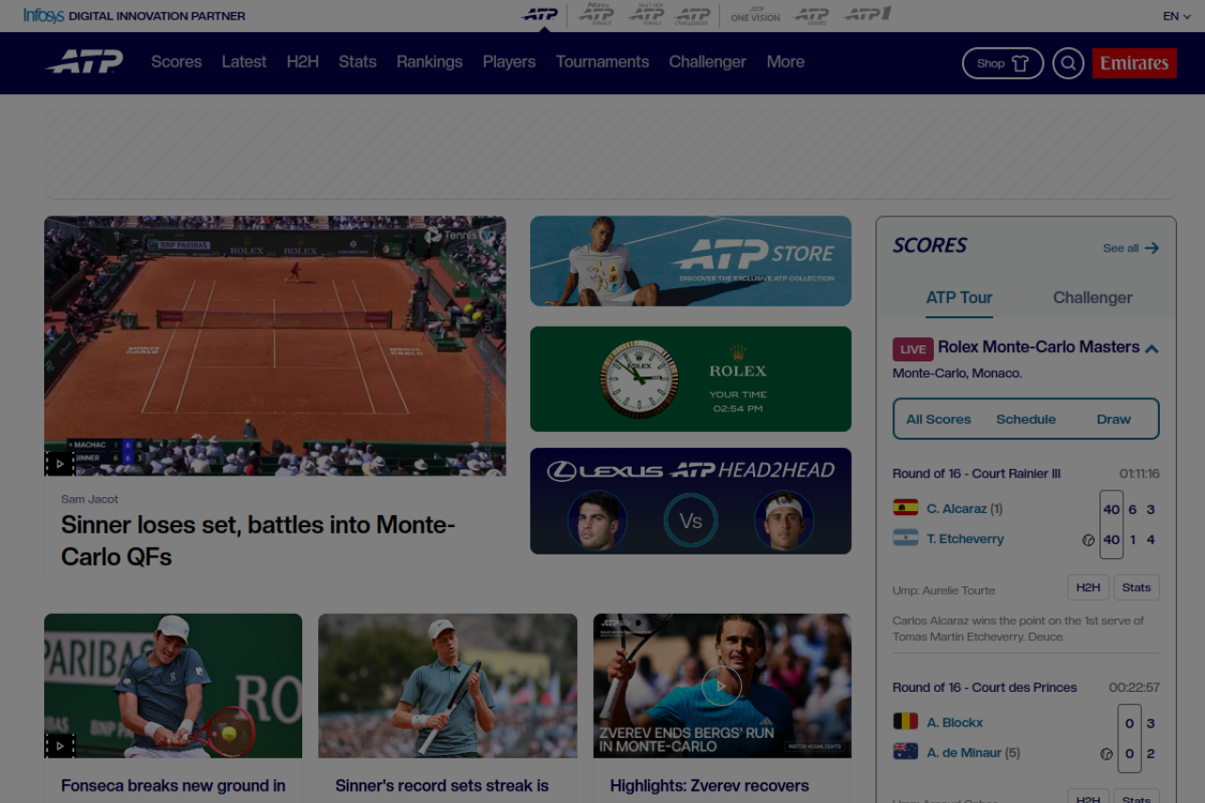The image size is (1205, 803).
Task: Open the Nitto ATP Finals site logo
Action: [595, 14]
